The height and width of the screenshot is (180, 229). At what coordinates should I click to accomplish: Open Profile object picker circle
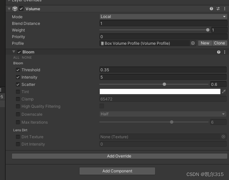pyautogui.click(x=193, y=43)
